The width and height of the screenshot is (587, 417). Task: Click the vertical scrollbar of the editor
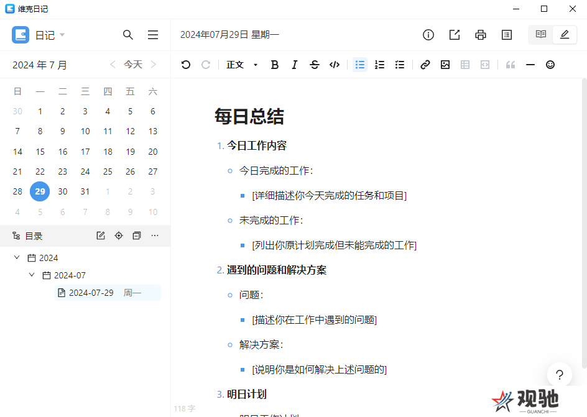[x=584, y=224]
